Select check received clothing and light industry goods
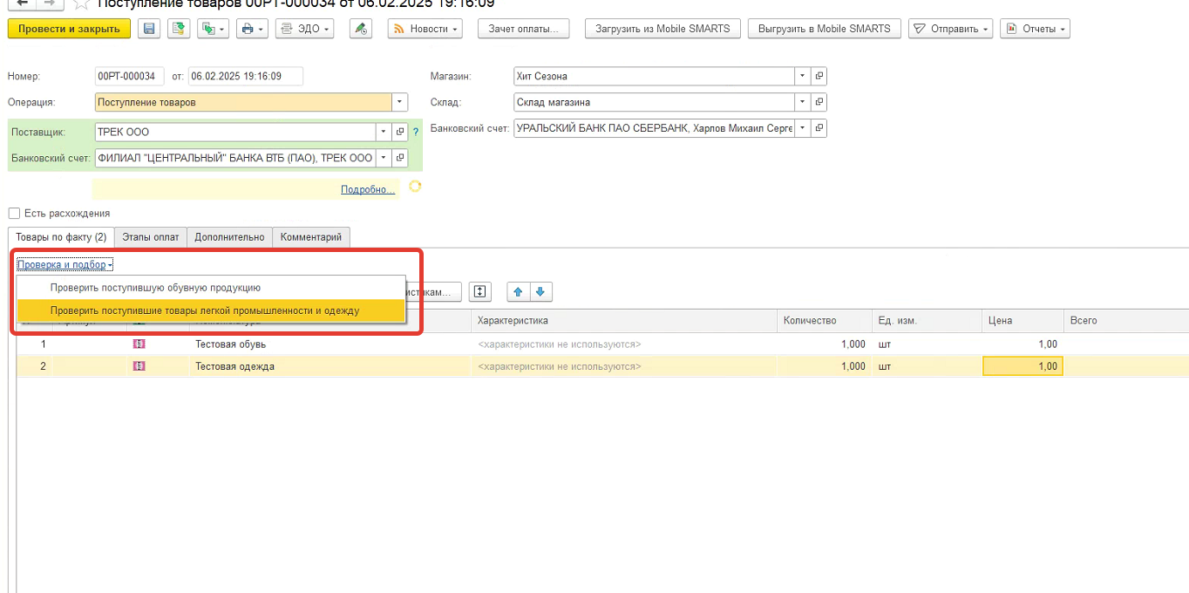 (x=205, y=310)
